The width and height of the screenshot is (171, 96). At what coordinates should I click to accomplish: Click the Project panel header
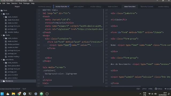17,6
